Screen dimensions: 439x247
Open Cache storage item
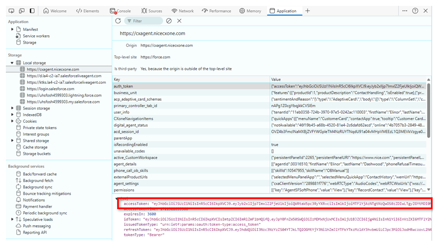click(x=35, y=147)
